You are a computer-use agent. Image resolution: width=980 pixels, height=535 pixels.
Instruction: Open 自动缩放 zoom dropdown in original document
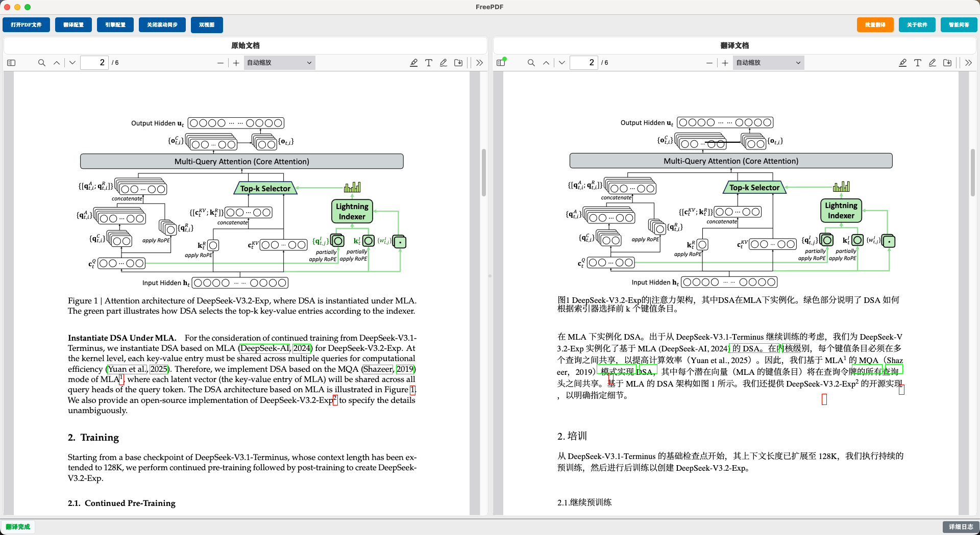tap(279, 63)
